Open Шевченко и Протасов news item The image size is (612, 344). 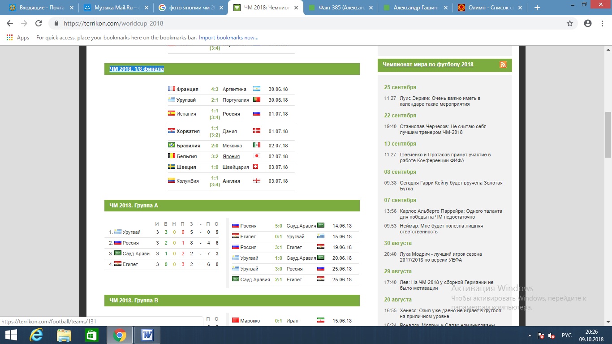445,158
